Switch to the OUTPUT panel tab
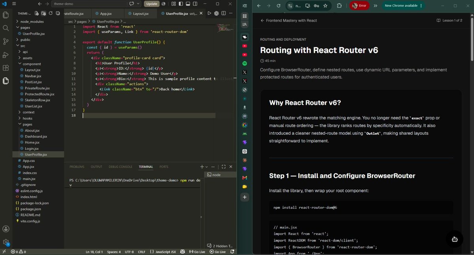The height and width of the screenshot is (255, 474). point(96,167)
